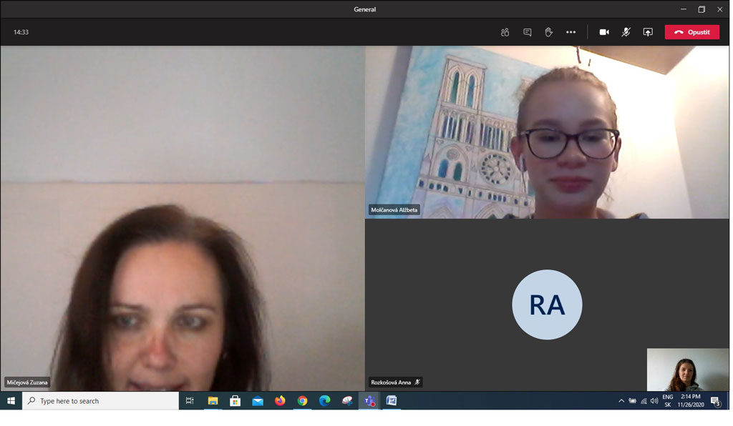Image resolution: width=733 pixels, height=426 pixels.
Task: Minimize the General meeting window
Action: tap(684, 9)
